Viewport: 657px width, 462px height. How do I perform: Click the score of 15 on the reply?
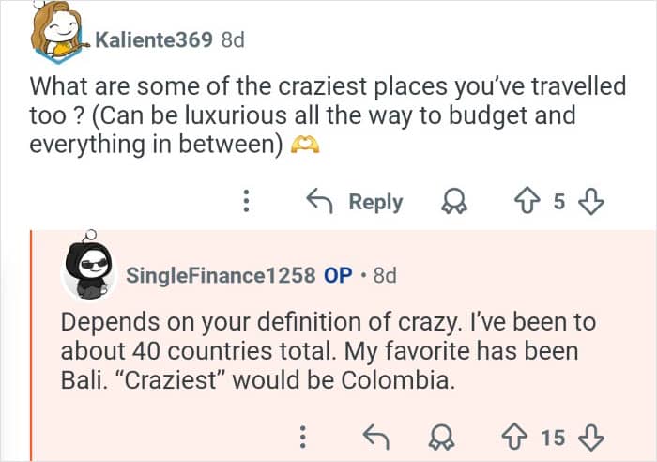[x=554, y=437]
